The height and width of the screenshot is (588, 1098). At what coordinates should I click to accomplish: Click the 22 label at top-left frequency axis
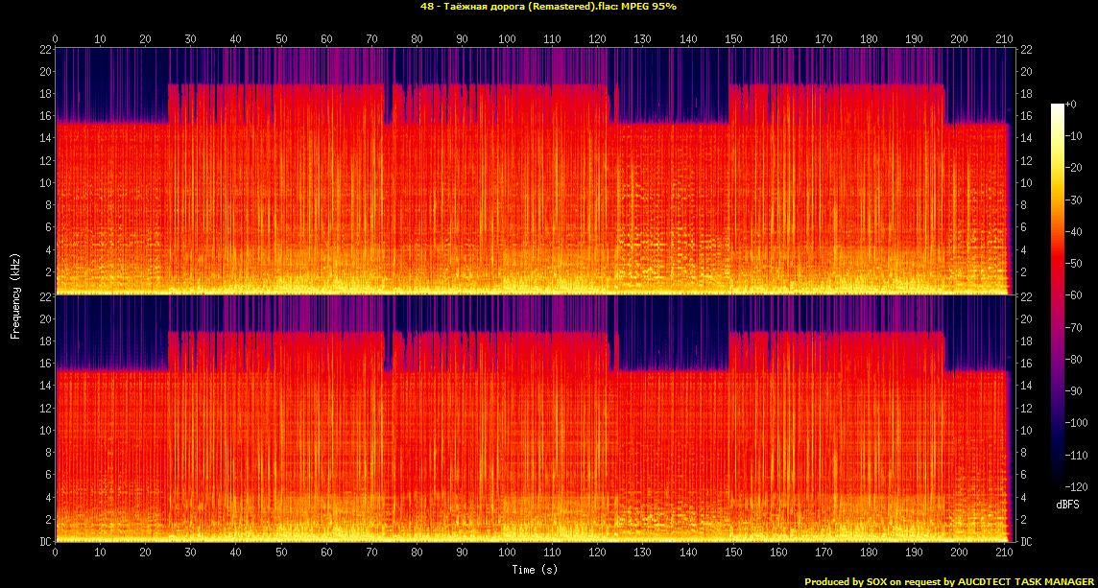pyautogui.click(x=45, y=49)
